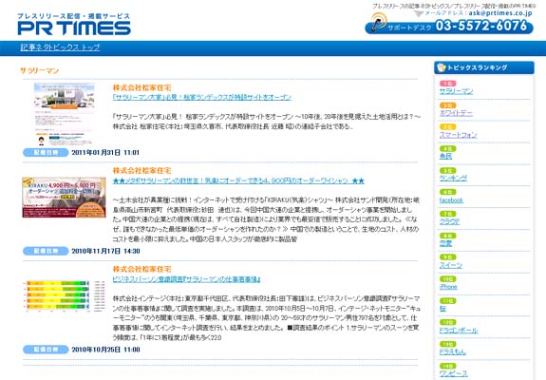Click the mail envelope icon in header

coord(419,13)
